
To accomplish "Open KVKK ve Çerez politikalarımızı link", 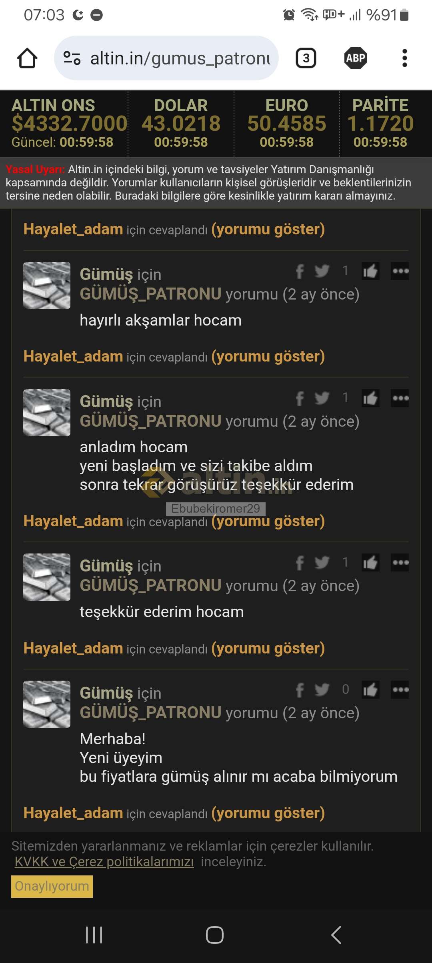I will [104, 861].
